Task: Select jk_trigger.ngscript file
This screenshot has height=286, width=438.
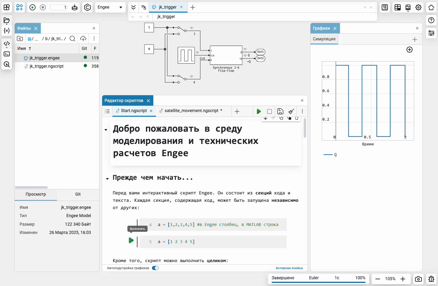Action: point(57,66)
